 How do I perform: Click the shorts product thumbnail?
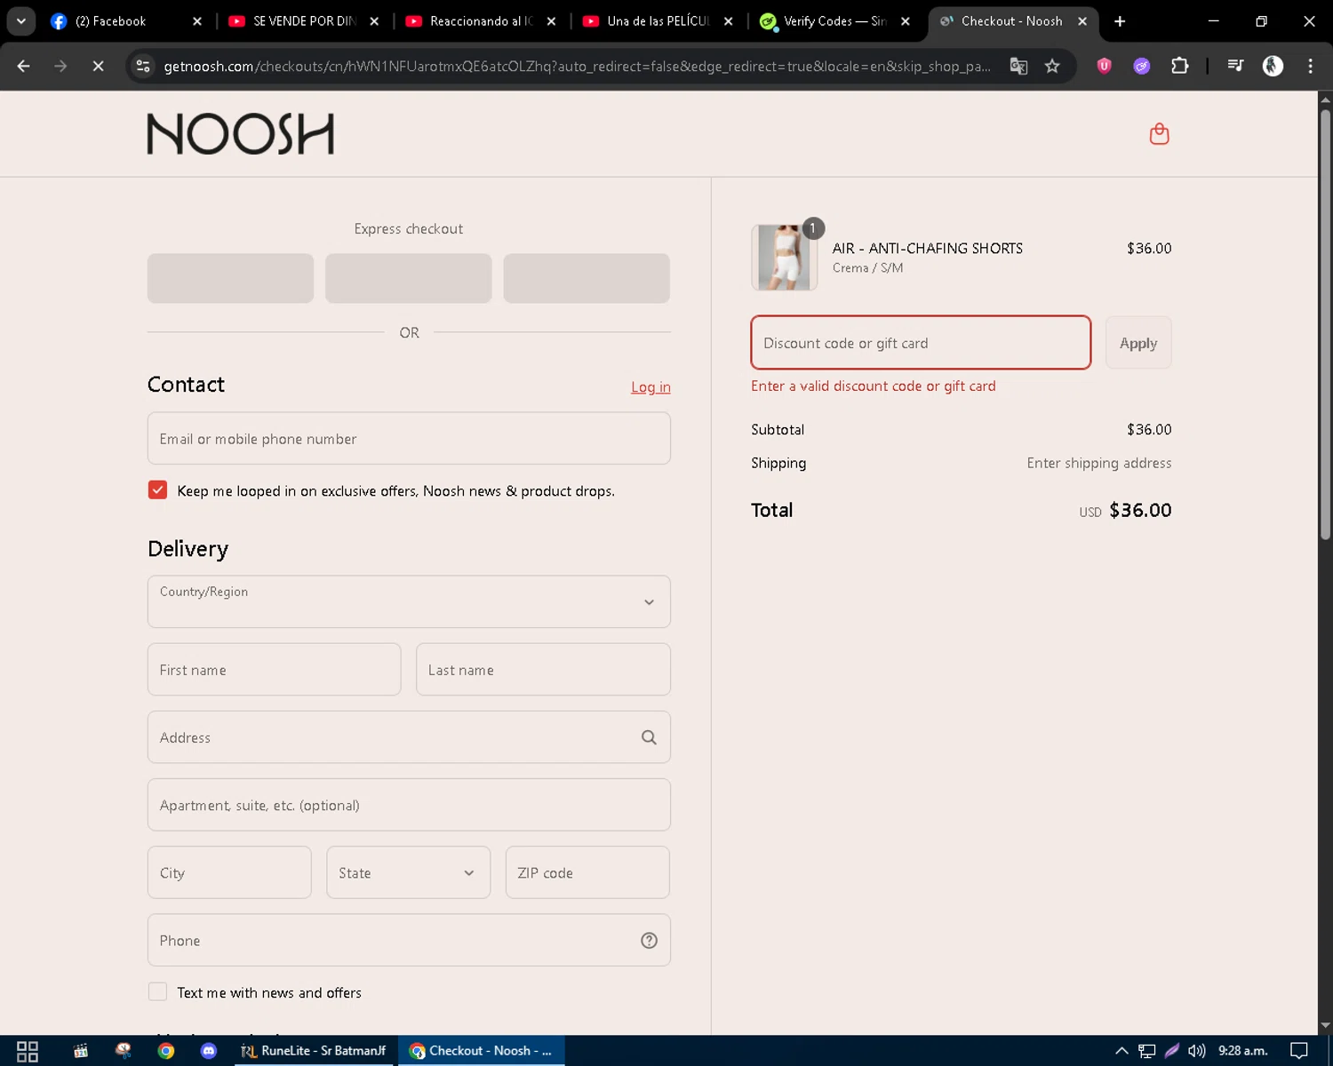[784, 258]
